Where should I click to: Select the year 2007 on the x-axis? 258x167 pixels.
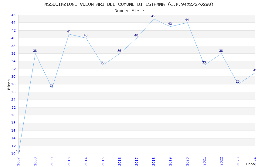pos(18,162)
